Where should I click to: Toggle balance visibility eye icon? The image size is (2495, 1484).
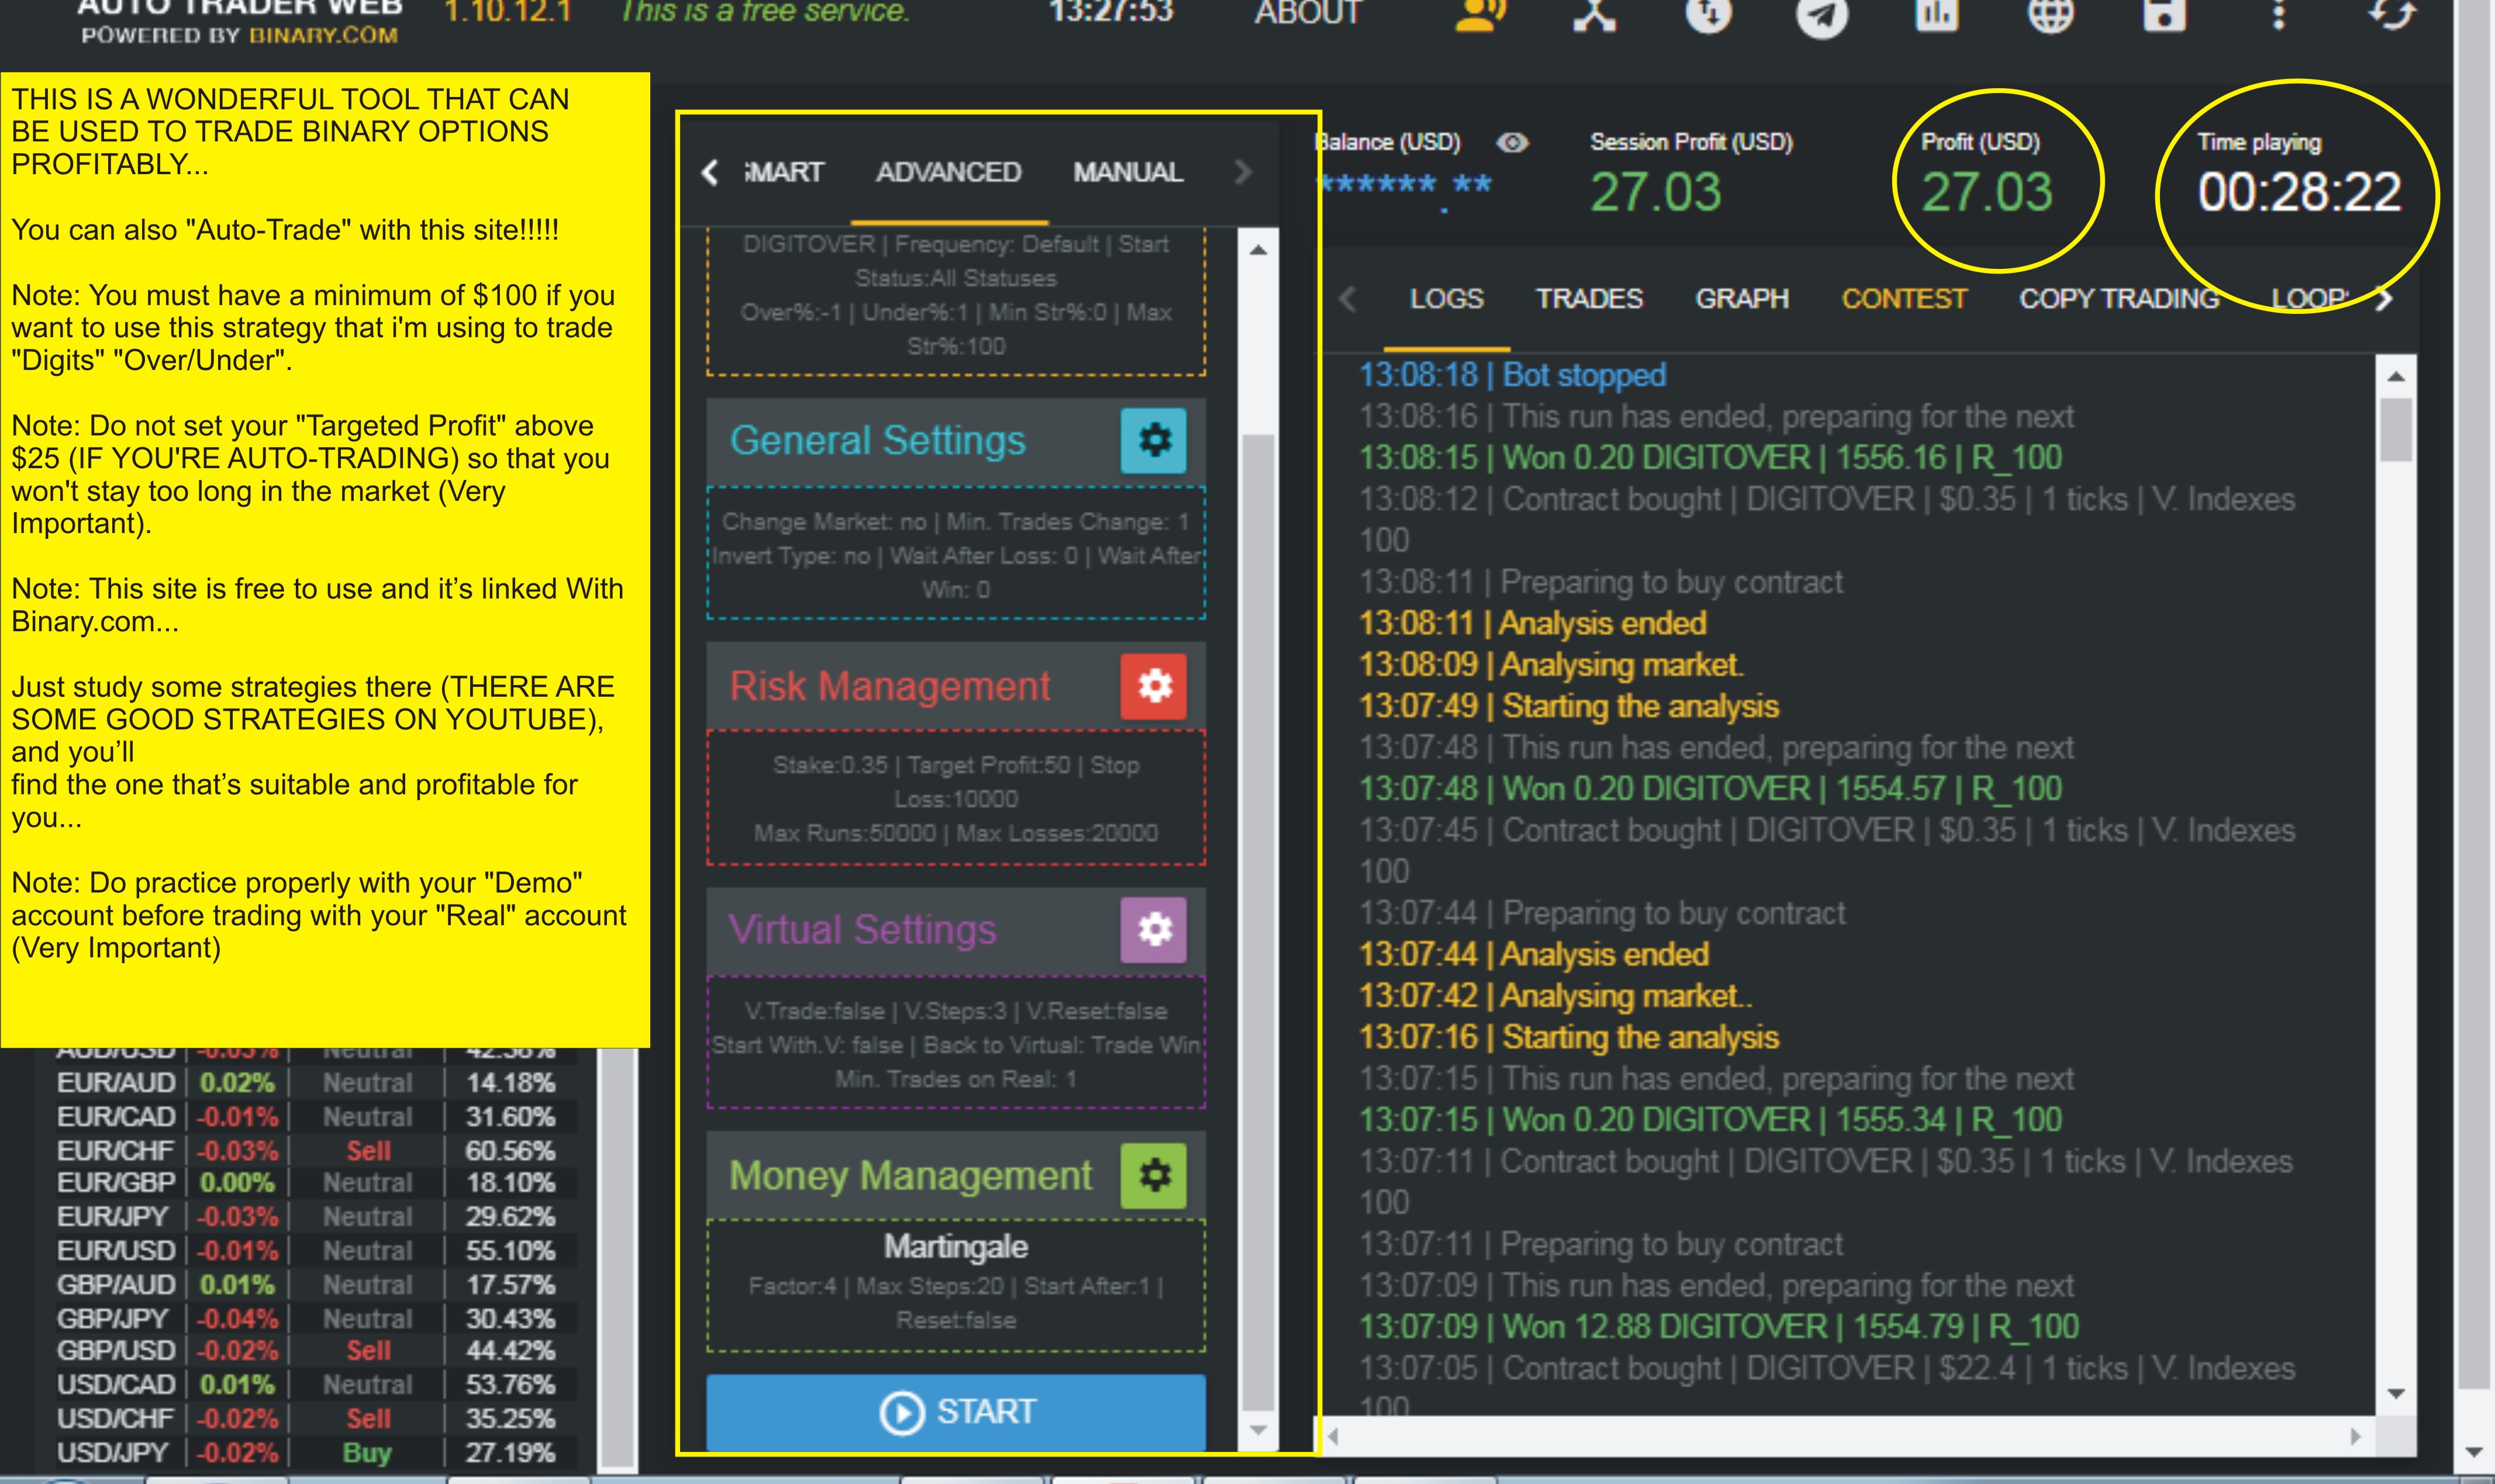click(x=1512, y=143)
